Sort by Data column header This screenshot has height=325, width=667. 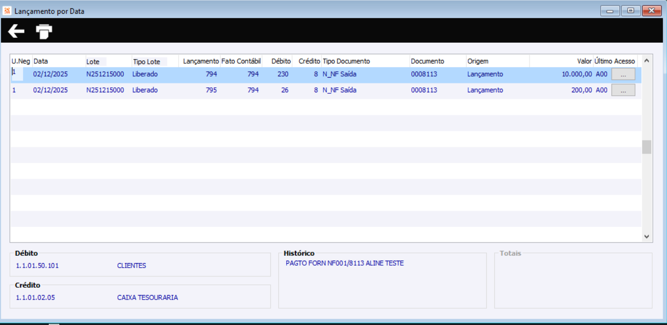click(x=41, y=61)
